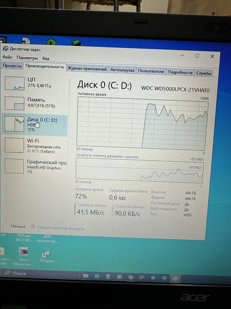Open the Файл menu
The image size is (231, 309).
(x=7, y=57)
